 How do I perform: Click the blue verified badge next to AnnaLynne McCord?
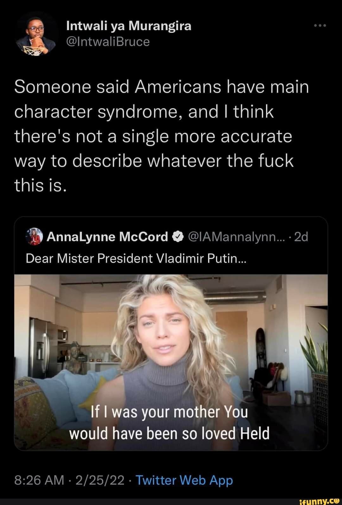pos(178,236)
